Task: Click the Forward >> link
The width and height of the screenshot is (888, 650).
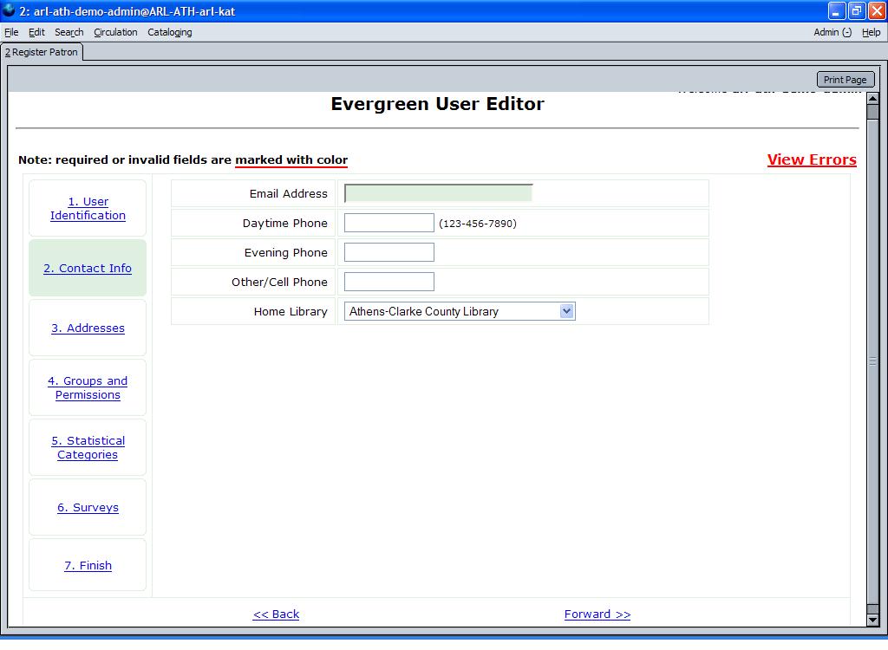Action: click(597, 614)
